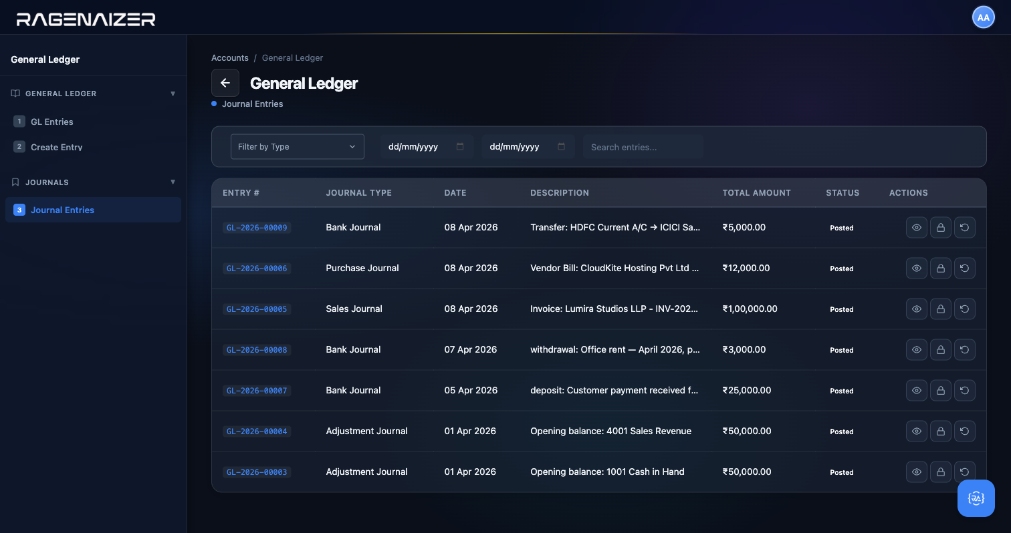Click the lock icon for GL-2026-00007
The image size is (1011, 533).
coord(941,391)
